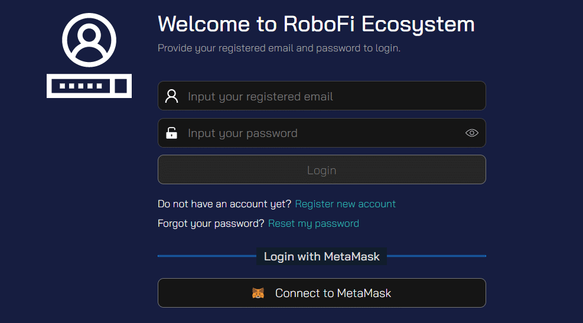Screen dimensions: 583x323
Task: Click the 'Do not have an account yet?' text
Action: tap(224, 204)
